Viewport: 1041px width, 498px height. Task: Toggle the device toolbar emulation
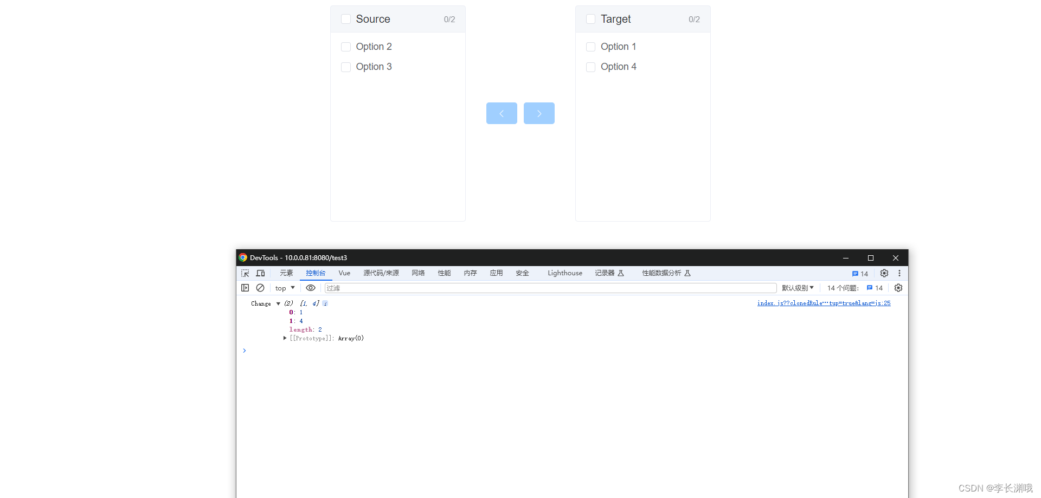(x=260, y=273)
